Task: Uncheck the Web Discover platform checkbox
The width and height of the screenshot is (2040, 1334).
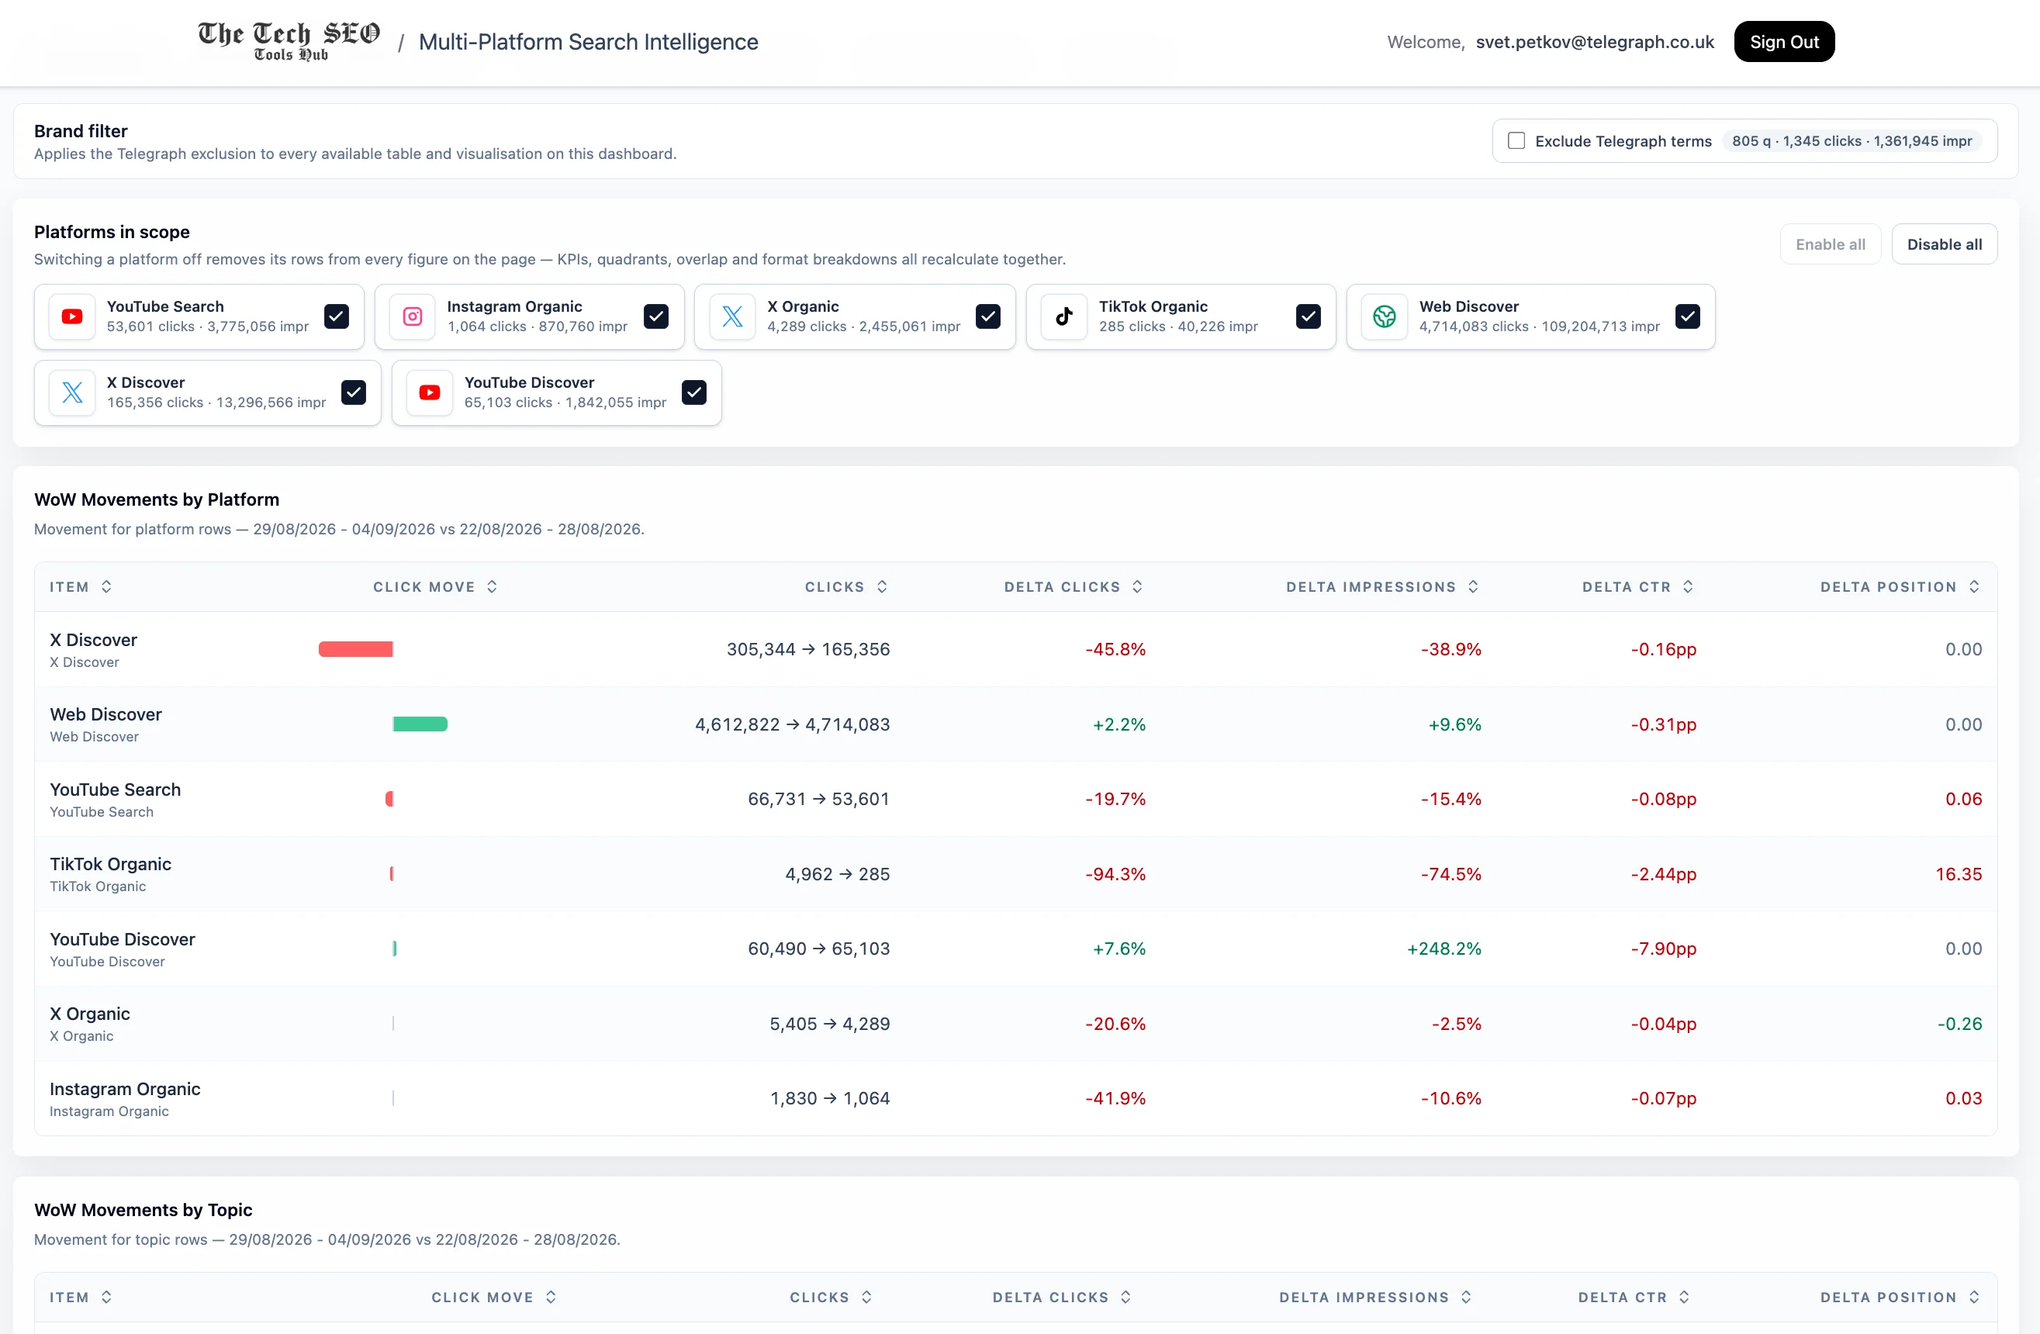Action: [x=1688, y=316]
